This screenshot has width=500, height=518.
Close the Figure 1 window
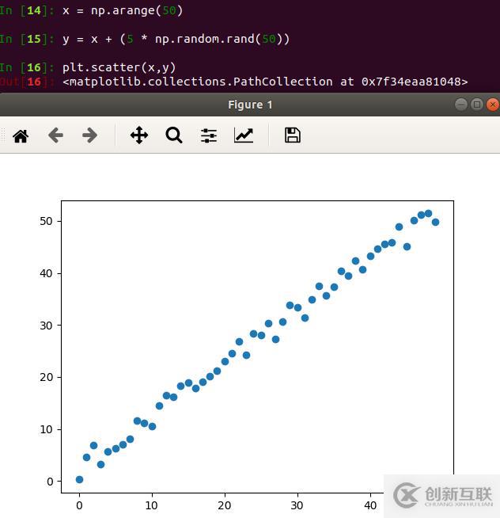pyautogui.click(x=493, y=105)
